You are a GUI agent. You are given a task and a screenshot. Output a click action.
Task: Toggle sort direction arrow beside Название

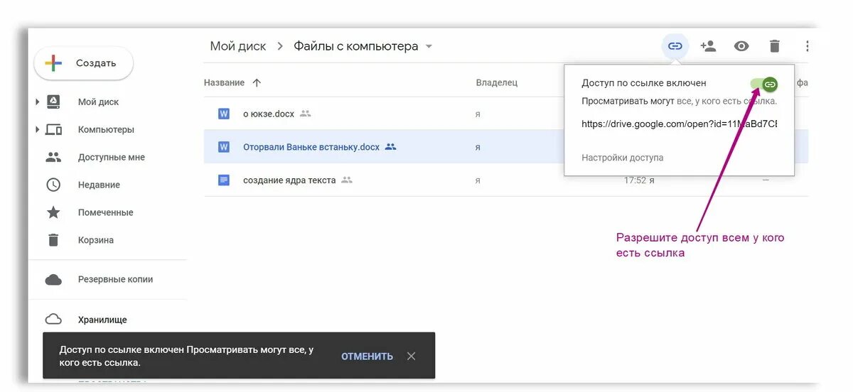click(257, 82)
